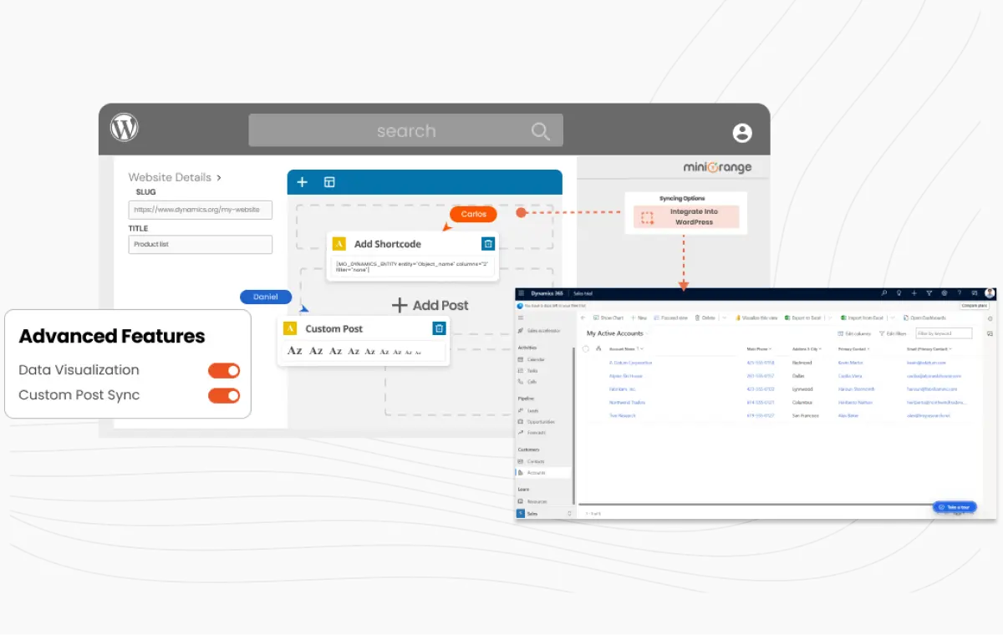The width and height of the screenshot is (1003, 635).
Task: Click the lightbulb icon in Dynamics top bar
Action: (x=899, y=293)
